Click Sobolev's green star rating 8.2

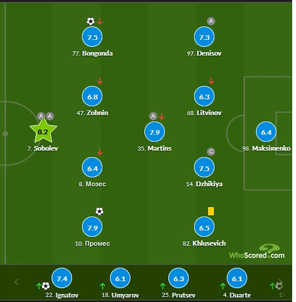click(43, 131)
